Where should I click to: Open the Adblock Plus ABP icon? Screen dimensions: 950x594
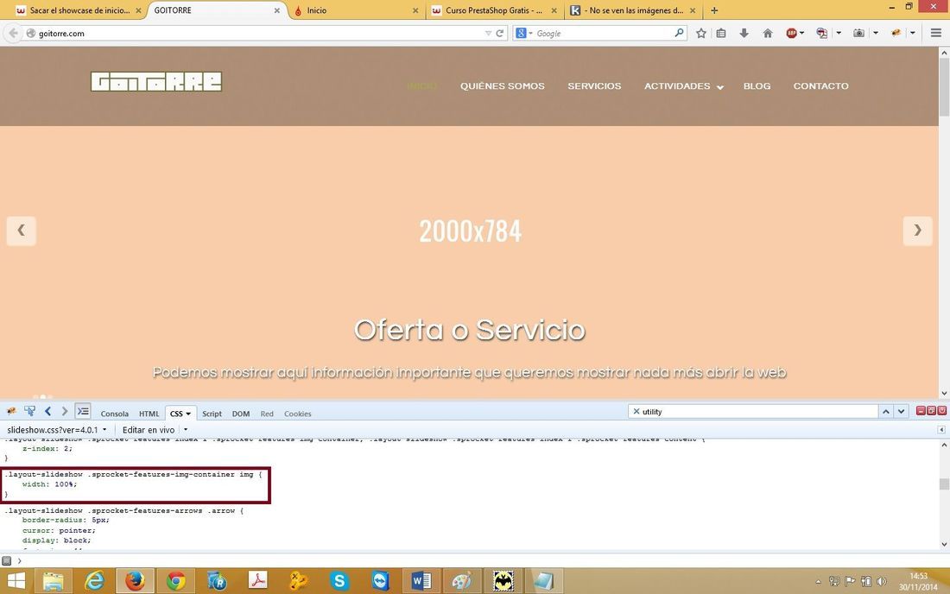[x=791, y=34]
